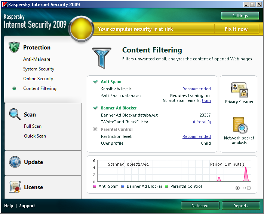Click the License certificate icon
Screen dimensions: 264x214
pyautogui.click(x=15, y=187)
